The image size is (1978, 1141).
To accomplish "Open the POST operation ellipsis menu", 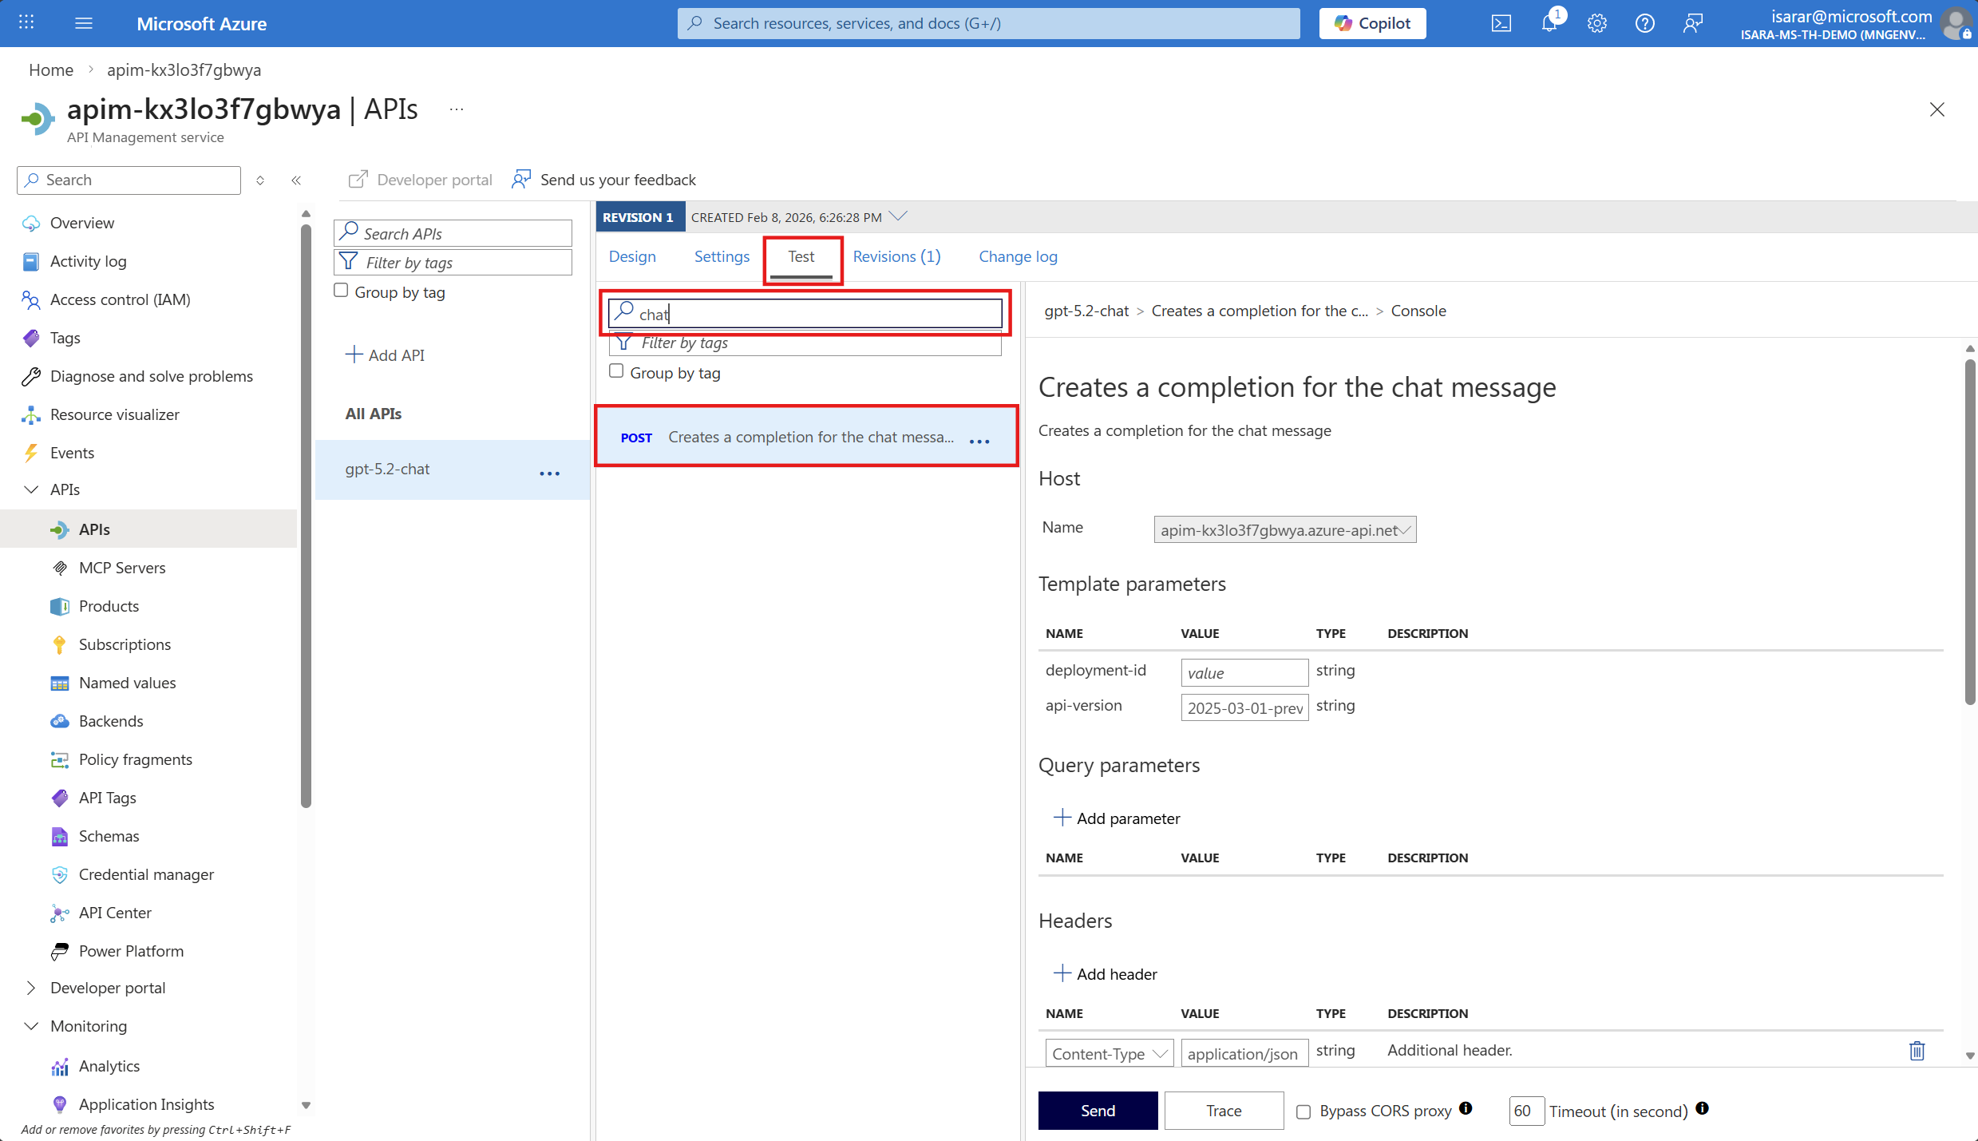I will pos(979,441).
